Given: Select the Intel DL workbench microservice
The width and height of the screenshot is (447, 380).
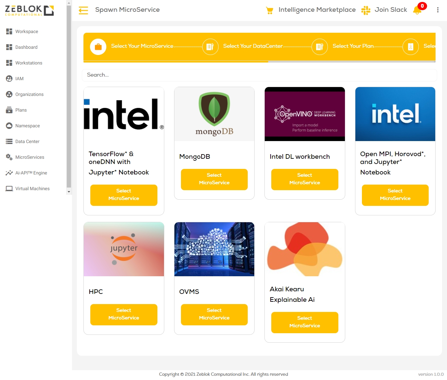Looking at the screenshot, I should tap(304, 179).
